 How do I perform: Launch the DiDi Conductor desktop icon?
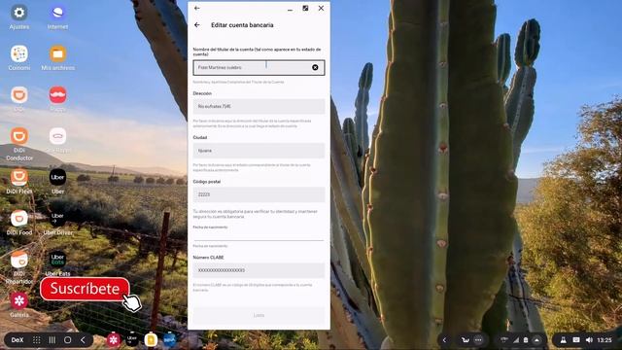point(19,136)
